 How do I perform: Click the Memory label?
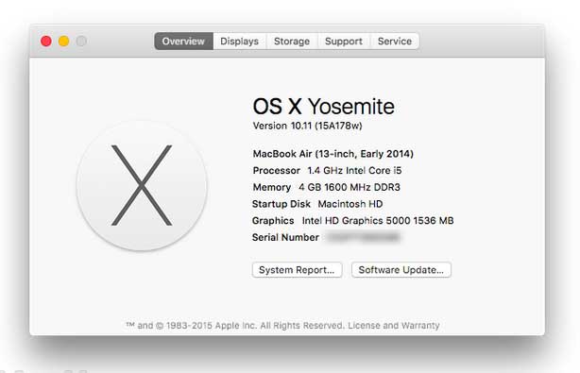click(x=272, y=187)
